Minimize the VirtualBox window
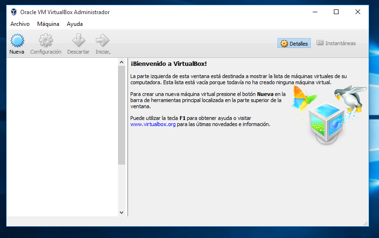Viewport: 379px width, 238px height. [315, 12]
